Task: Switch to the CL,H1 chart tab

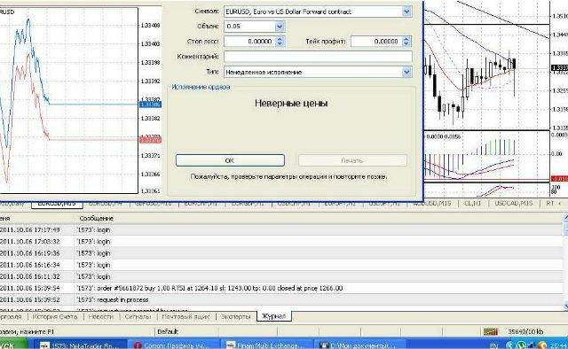Action: [472, 203]
